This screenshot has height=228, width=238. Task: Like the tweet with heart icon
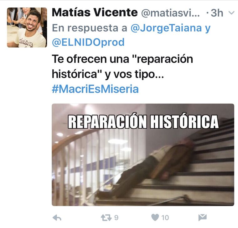155,218
